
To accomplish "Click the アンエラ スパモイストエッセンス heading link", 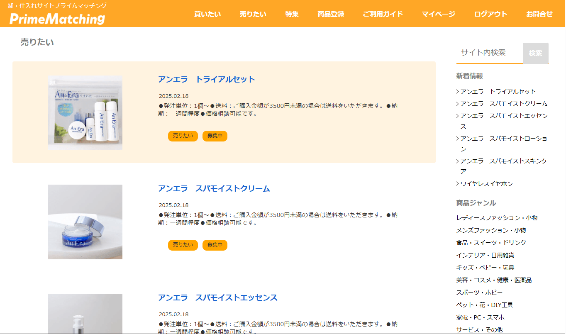I will pos(217,297).
